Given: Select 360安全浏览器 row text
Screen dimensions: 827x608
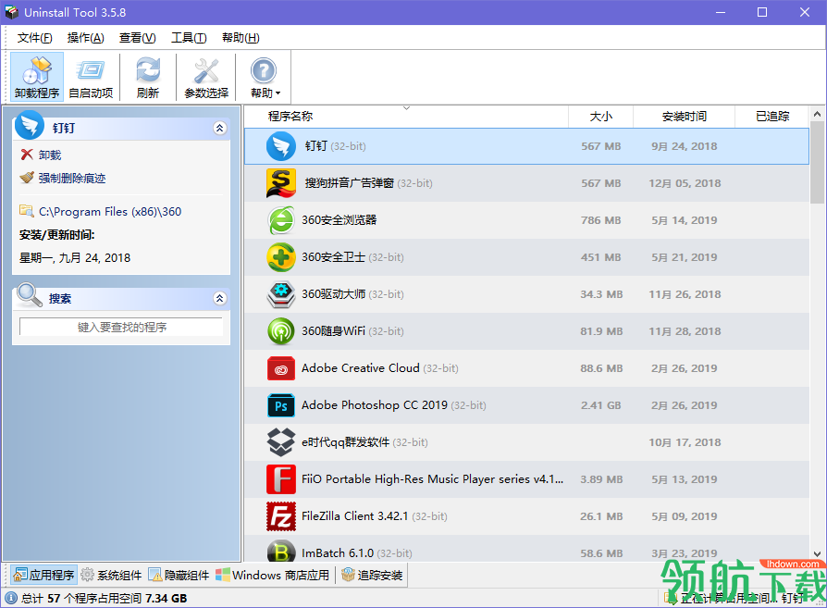Looking at the screenshot, I should pyautogui.click(x=339, y=220).
